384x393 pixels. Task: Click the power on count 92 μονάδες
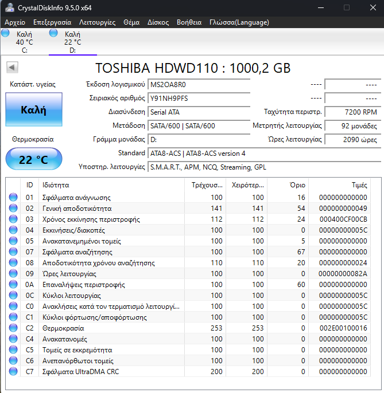tap(353, 126)
